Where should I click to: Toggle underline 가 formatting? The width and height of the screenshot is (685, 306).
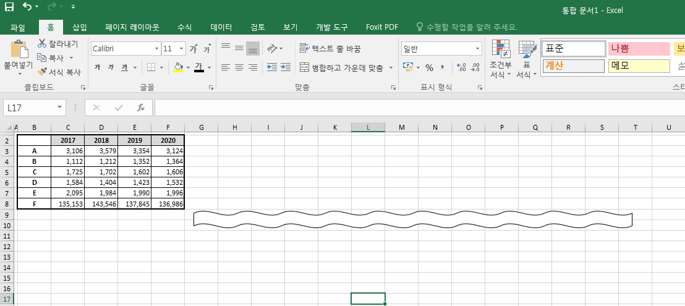pos(124,67)
